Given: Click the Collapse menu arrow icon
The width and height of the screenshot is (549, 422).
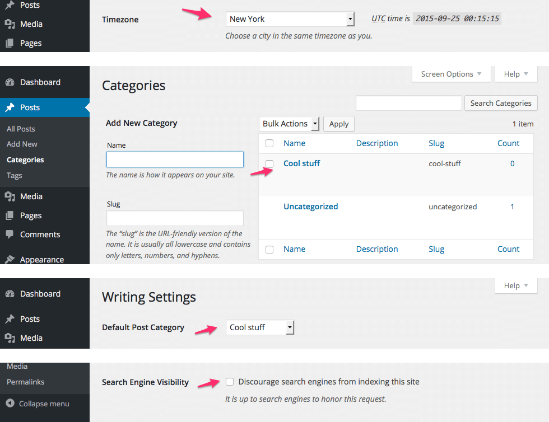Looking at the screenshot, I should 10,404.
